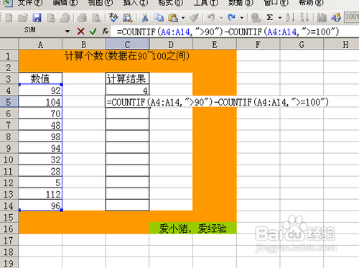Click cell C5 containing the COUNTIF formula
359x268 pixels.
pyautogui.click(x=127, y=102)
